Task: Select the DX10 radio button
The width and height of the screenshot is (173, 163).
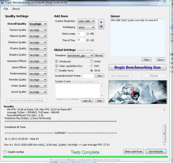Action: tap(91, 70)
